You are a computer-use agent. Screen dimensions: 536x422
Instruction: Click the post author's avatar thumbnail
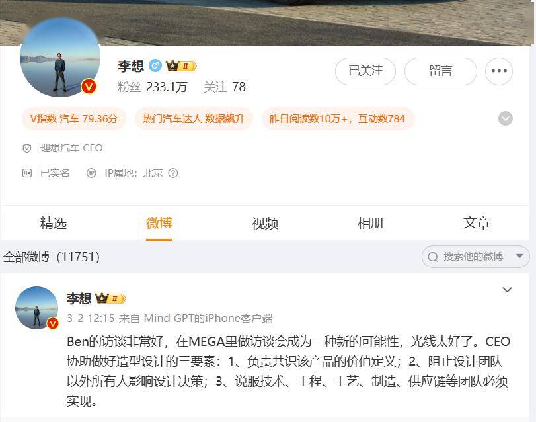37,308
